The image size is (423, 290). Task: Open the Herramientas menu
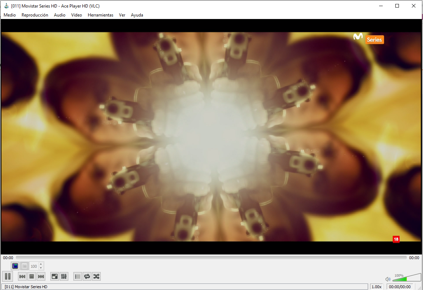[x=100, y=15]
